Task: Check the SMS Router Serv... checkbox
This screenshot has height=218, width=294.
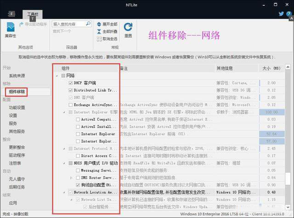Action: pyautogui.click(x=78, y=178)
